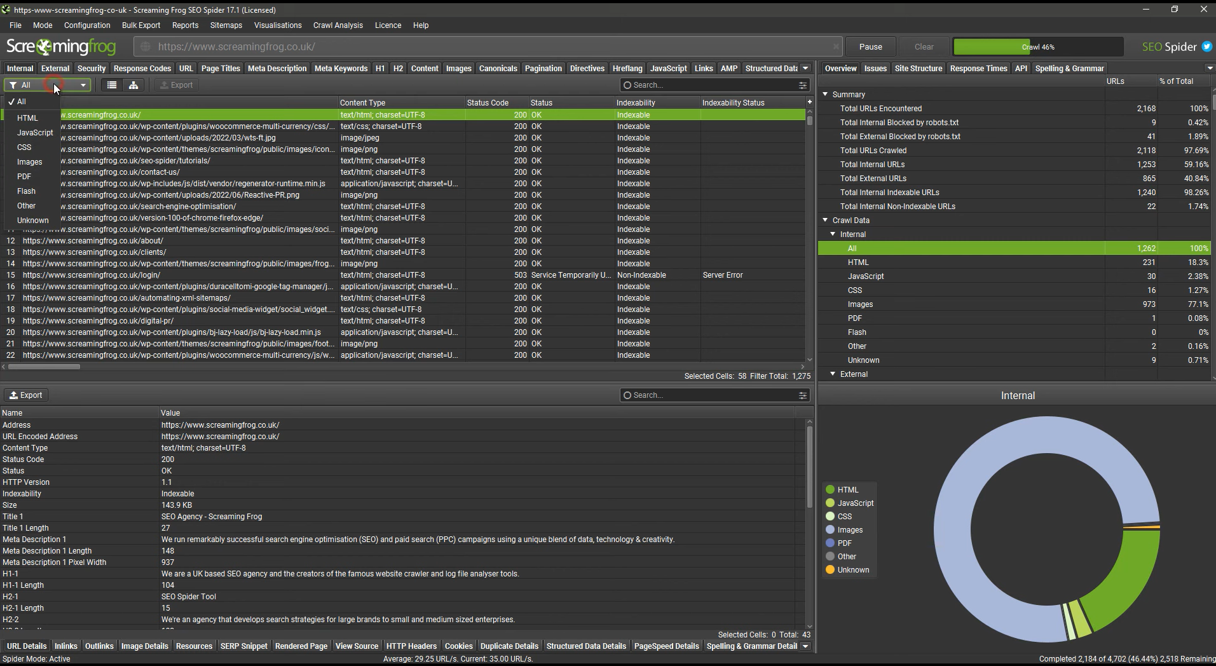Select Total Internal Non-Indexable URLs row
This screenshot has width=1216, height=666.
point(1014,207)
